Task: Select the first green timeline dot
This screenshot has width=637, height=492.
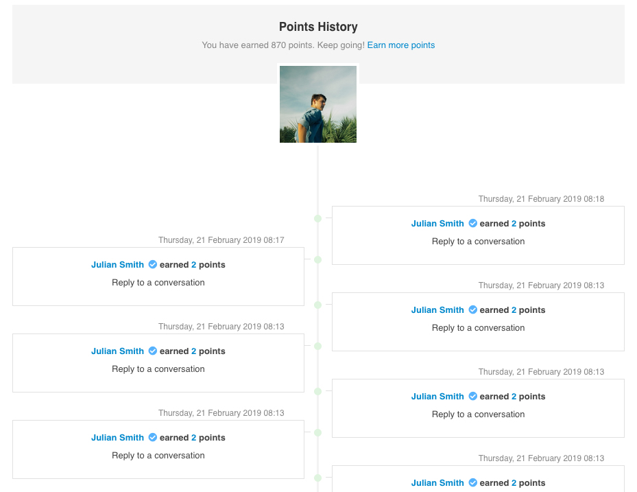Action: (x=317, y=219)
